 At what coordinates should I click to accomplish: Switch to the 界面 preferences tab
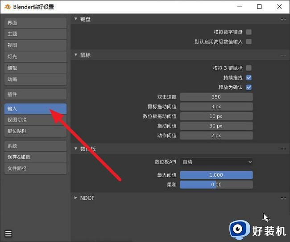click(36, 23)
